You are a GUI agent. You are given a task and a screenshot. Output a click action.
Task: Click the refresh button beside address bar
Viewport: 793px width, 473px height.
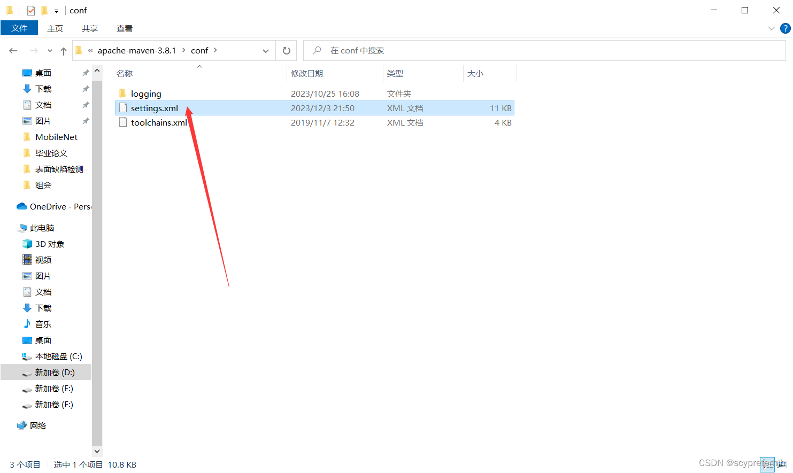click(x=287, y=51)
